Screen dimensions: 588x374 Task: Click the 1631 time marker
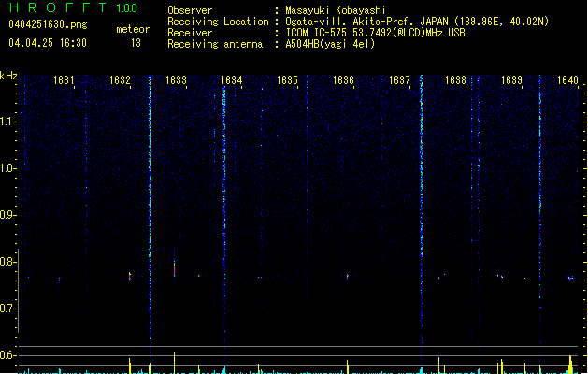coord(64,80)
